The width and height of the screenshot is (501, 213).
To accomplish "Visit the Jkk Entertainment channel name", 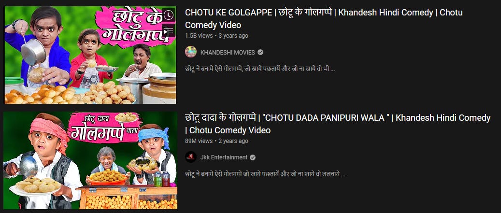I will (224, 157).
